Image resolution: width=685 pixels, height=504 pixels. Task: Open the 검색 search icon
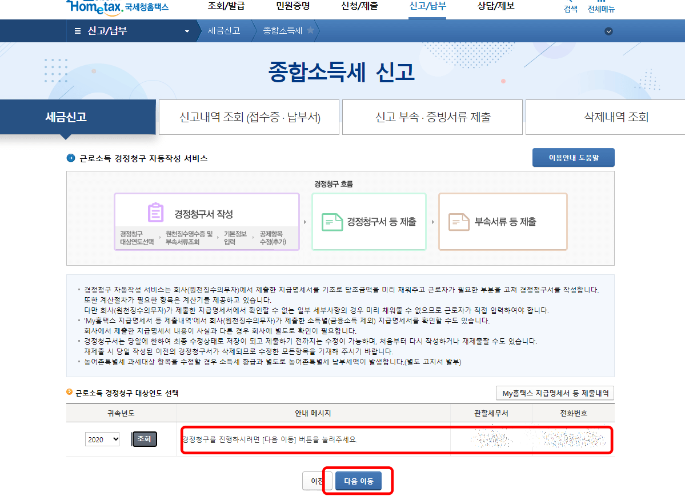pos(570,6)
